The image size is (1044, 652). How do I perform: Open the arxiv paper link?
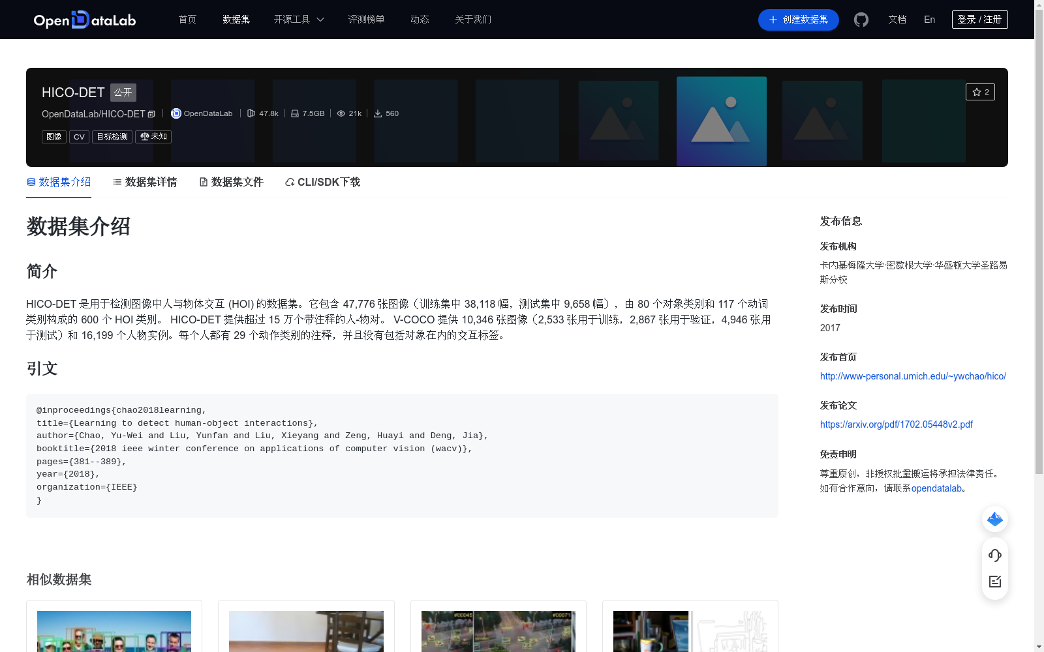[x=896, y=424]
